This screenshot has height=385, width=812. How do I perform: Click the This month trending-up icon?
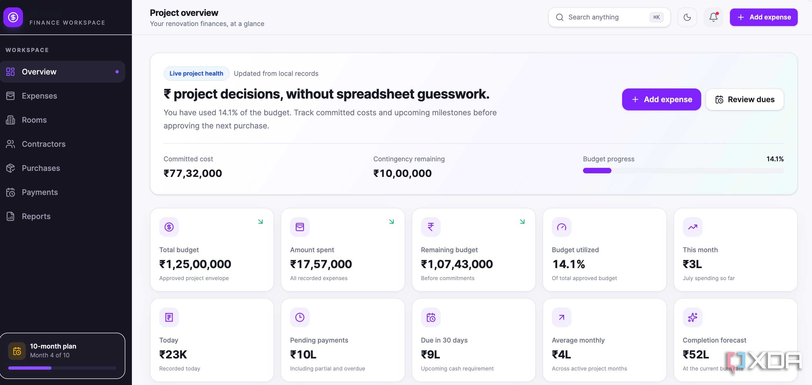[692, 227]
